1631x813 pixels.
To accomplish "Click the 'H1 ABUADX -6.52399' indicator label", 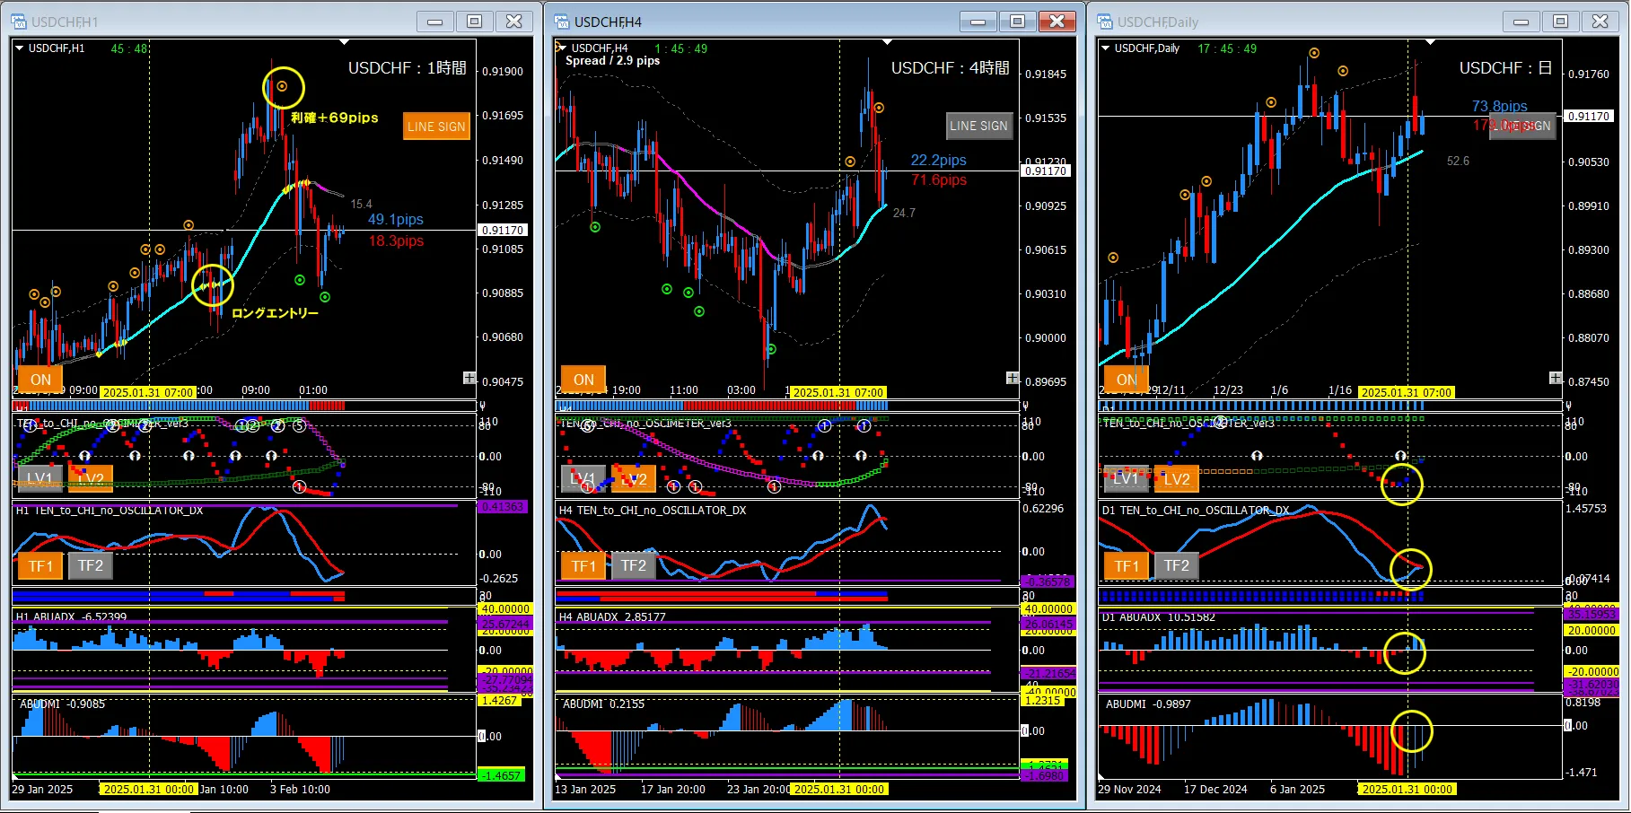I will (x=72, y=617).
